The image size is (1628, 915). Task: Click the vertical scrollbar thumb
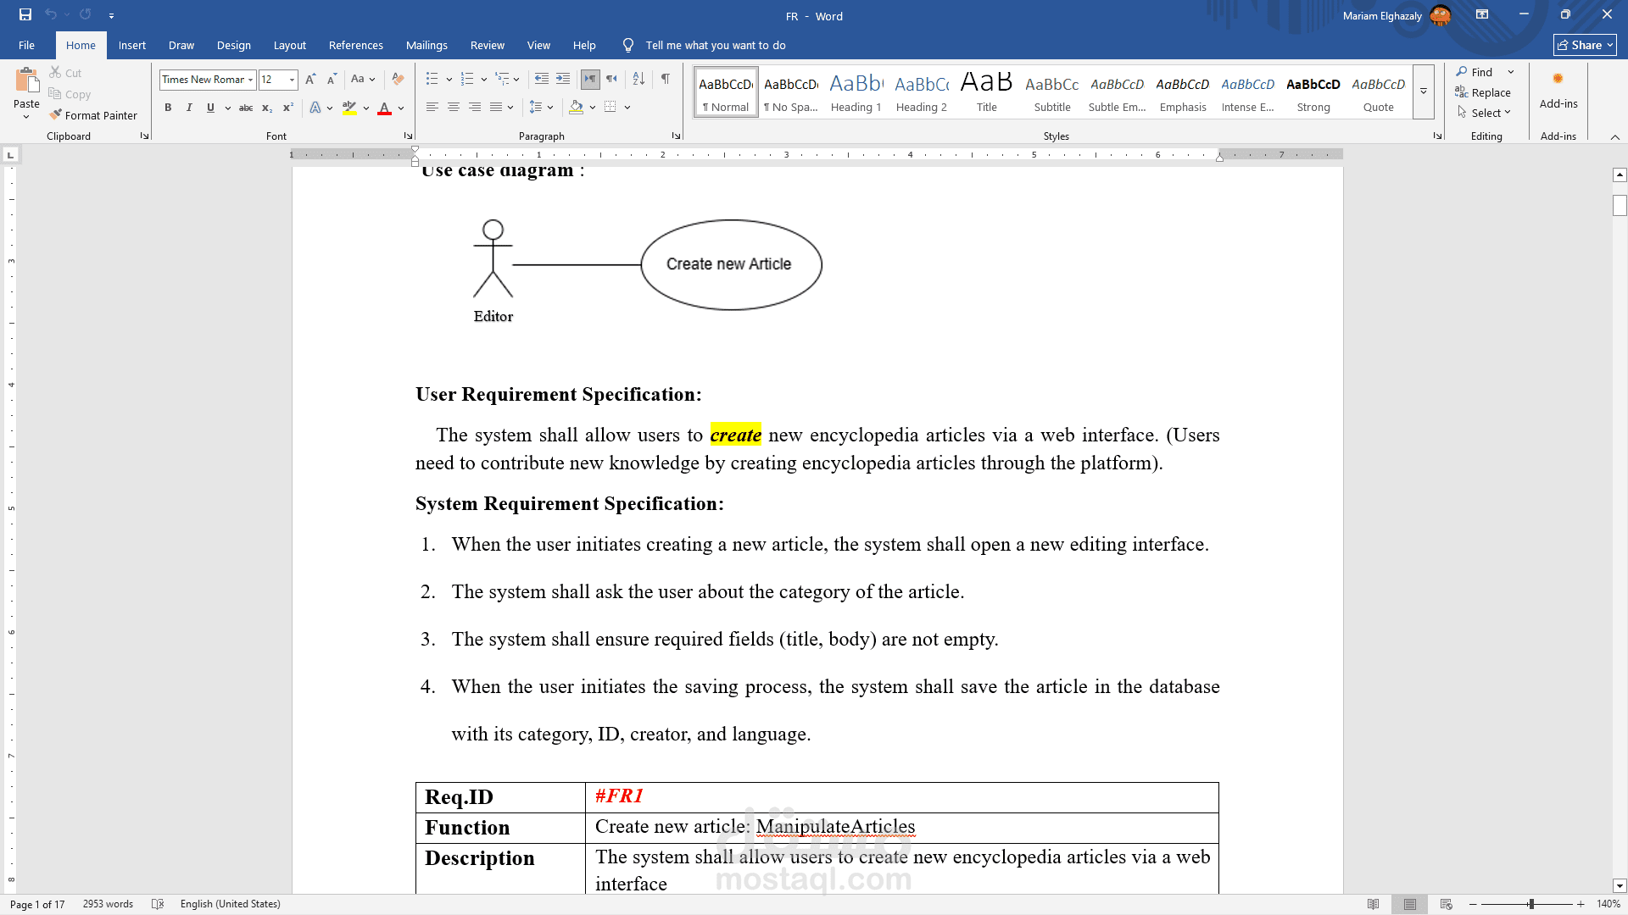click(x=1620, y=205)
